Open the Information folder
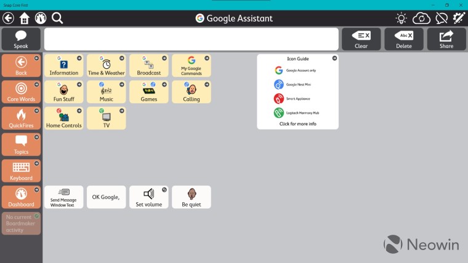 (64, 66)
